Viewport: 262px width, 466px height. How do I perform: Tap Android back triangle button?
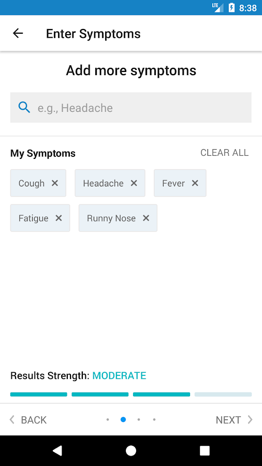tap(57, 450)
